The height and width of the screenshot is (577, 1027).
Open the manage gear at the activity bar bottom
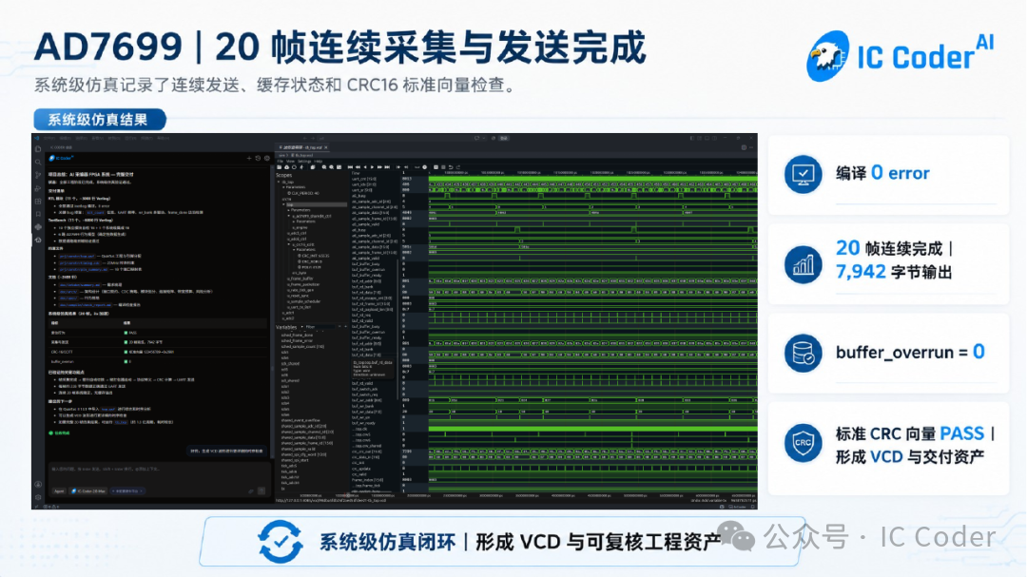point(38,497)
